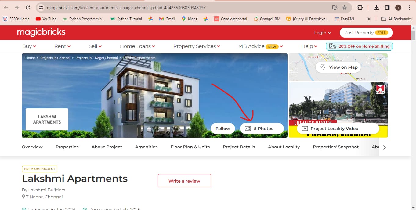Image resolution: width=416 pixels, height=210 pixels.
Task: Select the Floor Plan & Units tab
Action: point(190,147)
